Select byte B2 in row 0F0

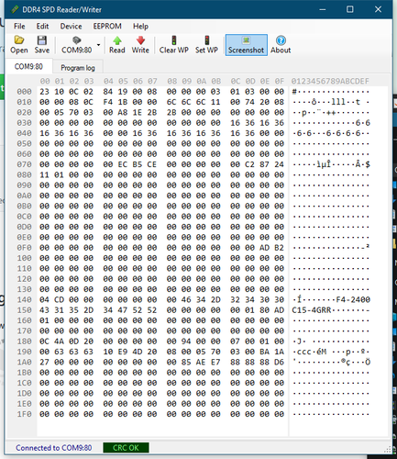point(279,248)
